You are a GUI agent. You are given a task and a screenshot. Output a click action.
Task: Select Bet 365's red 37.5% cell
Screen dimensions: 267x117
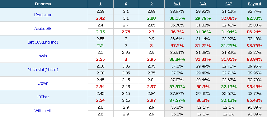point(177,46)
